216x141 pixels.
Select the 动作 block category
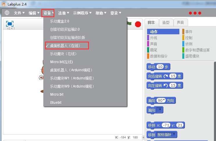click(x=163, y=32)
